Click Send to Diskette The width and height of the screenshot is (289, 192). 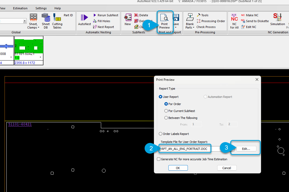pos(255,21)
